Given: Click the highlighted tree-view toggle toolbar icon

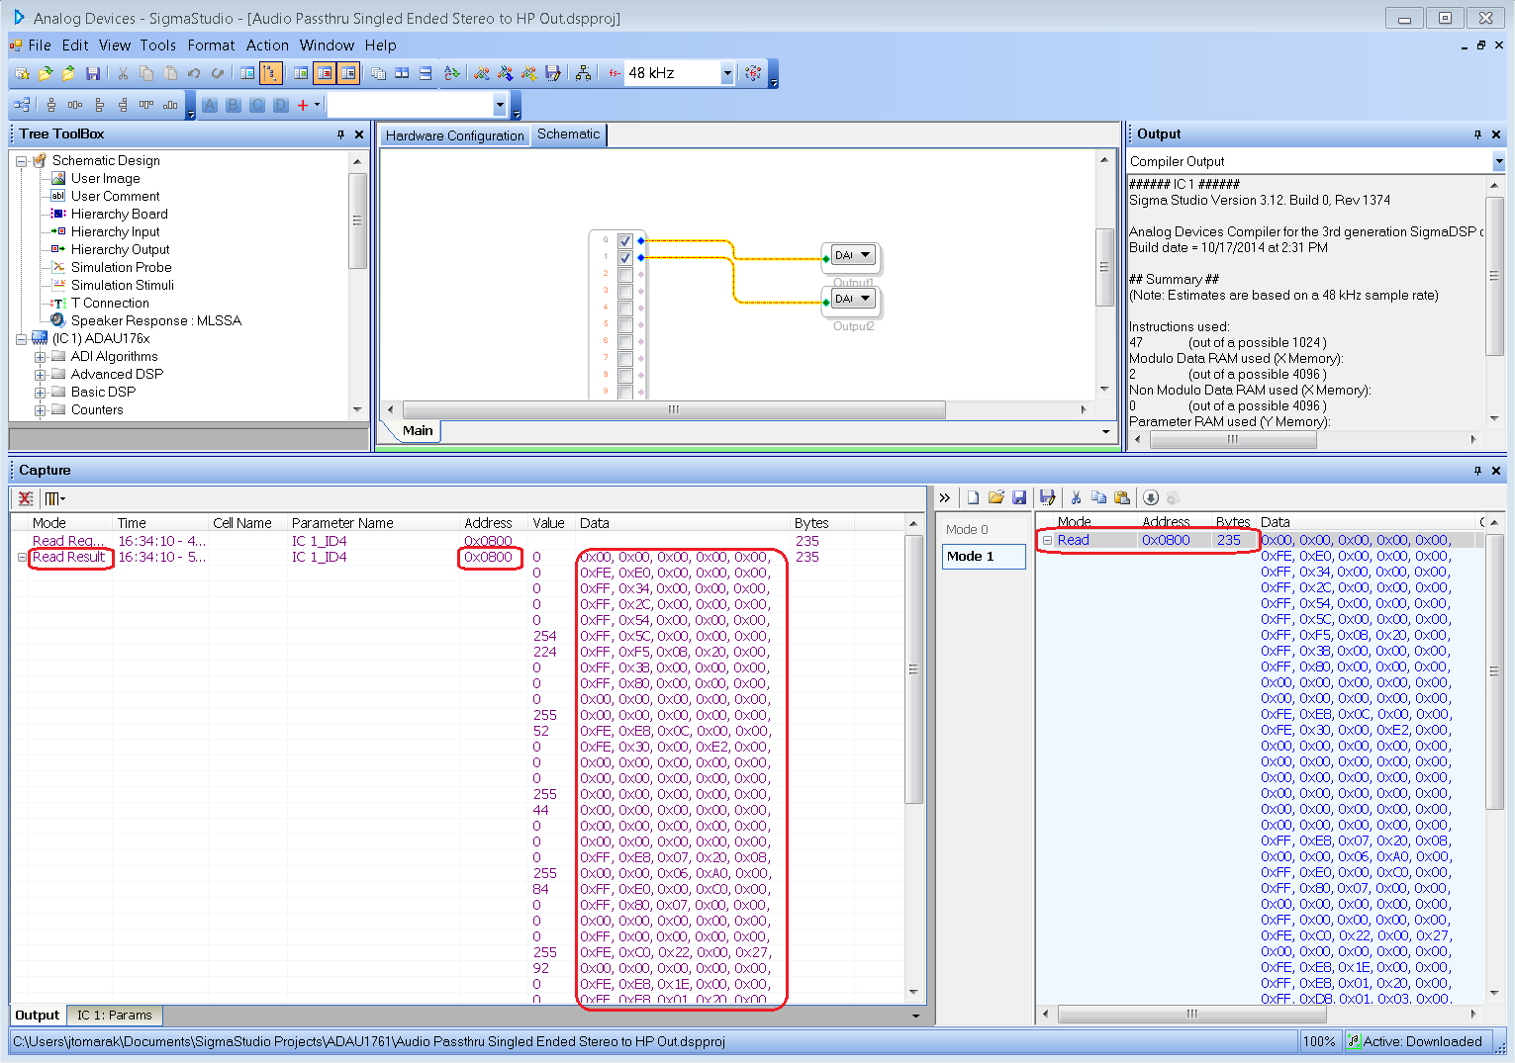Looking at the screenshot, I should (271, 73).
